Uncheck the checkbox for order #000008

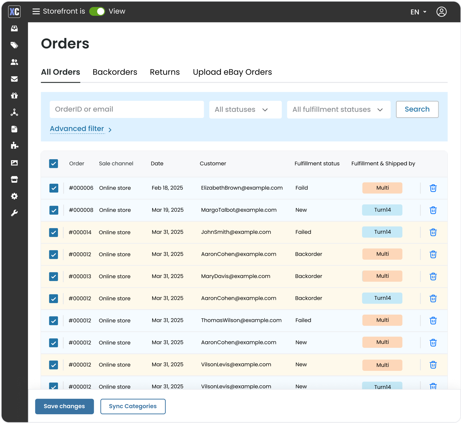tap(54, 210)
